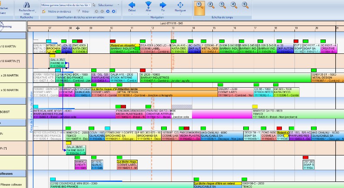Screen dimensions: 344x188
Task: Go to previous matching task (grey back button)
Action: pyautogui.click(x=102, y=11)
